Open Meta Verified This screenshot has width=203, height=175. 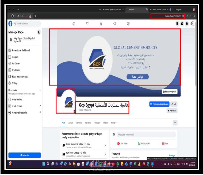click(17, 99)
